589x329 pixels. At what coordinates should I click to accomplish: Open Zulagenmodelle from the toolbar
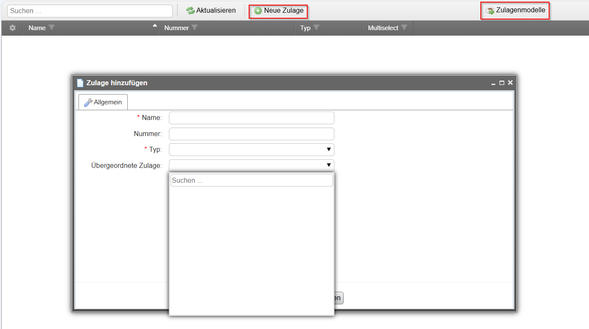[515, 11]
